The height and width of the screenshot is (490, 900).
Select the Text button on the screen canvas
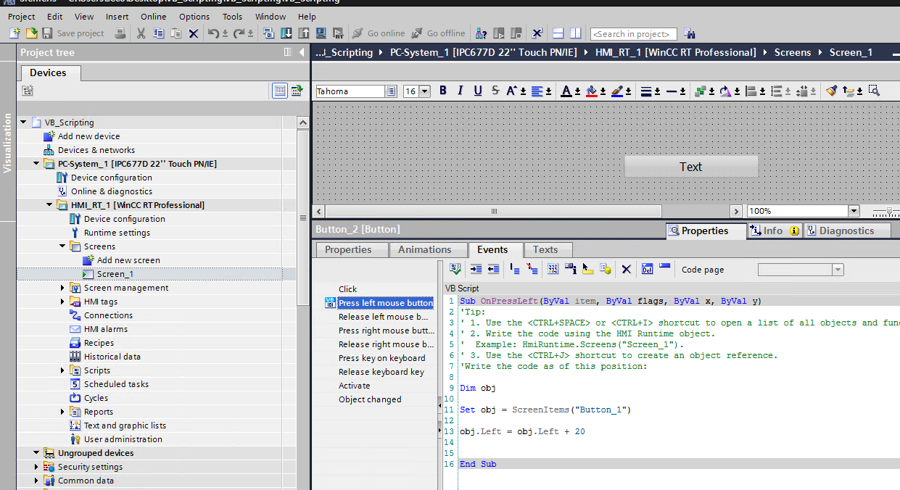tap(691, 167)
